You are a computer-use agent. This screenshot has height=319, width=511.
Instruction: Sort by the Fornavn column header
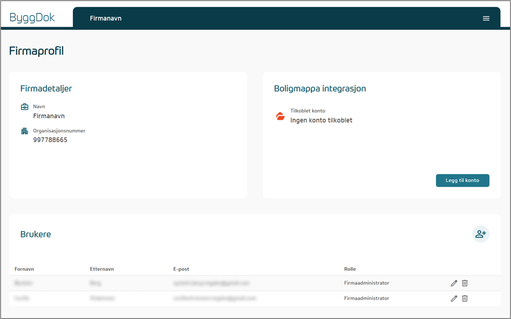tap(24, 269)
